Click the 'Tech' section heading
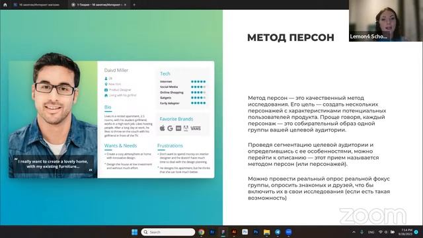423x238 pixels. coord(165,73)
